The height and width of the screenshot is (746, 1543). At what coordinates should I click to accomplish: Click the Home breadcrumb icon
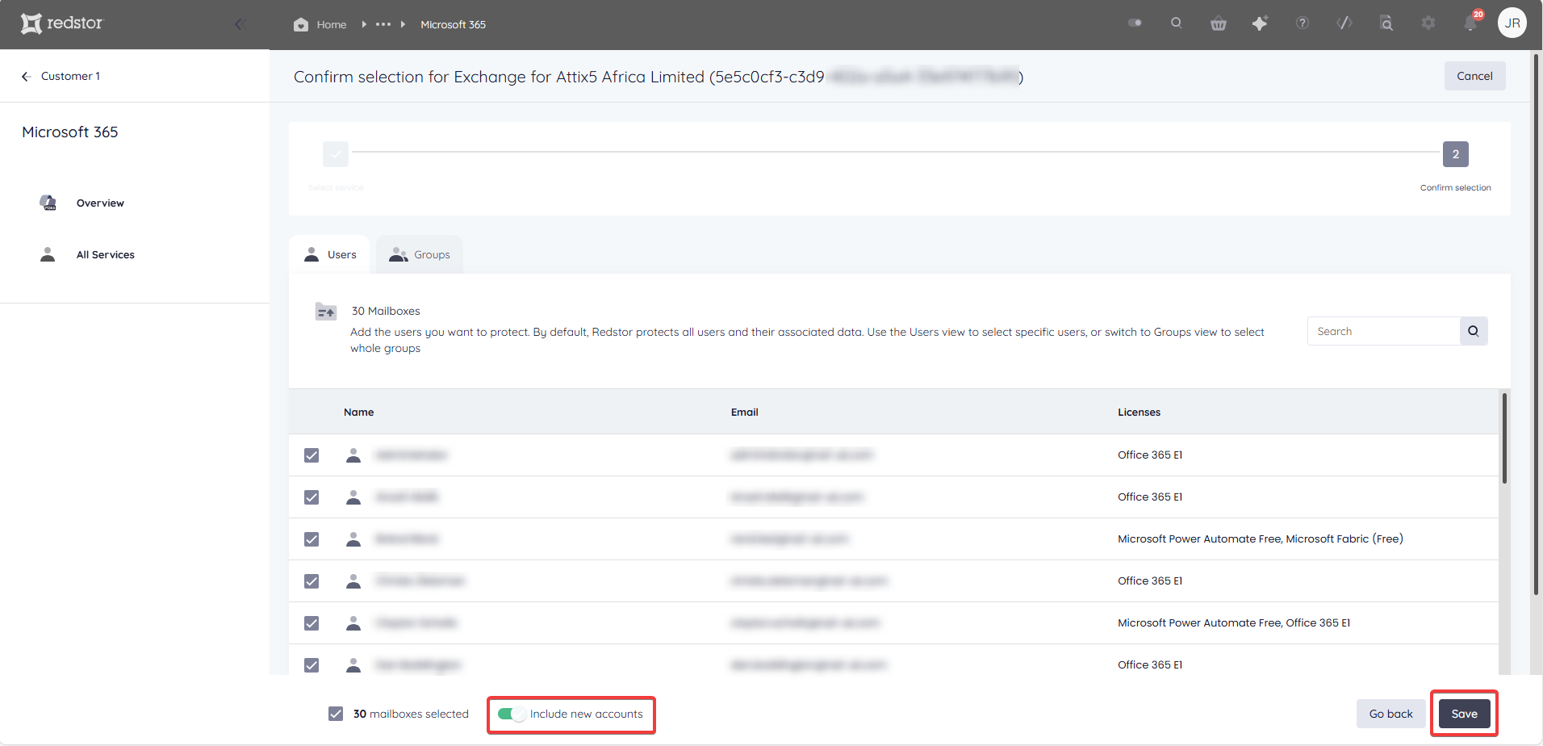301,24
